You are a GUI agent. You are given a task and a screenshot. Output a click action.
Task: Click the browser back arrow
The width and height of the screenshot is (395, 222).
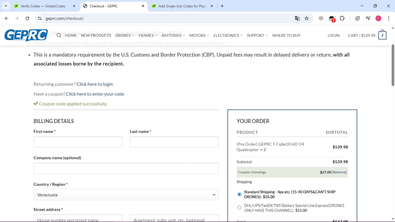click(x=7, y=18)
